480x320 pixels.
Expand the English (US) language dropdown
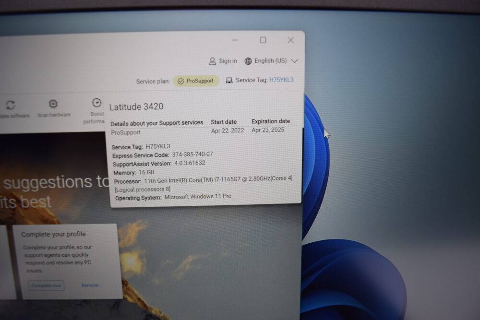(295, 61)
